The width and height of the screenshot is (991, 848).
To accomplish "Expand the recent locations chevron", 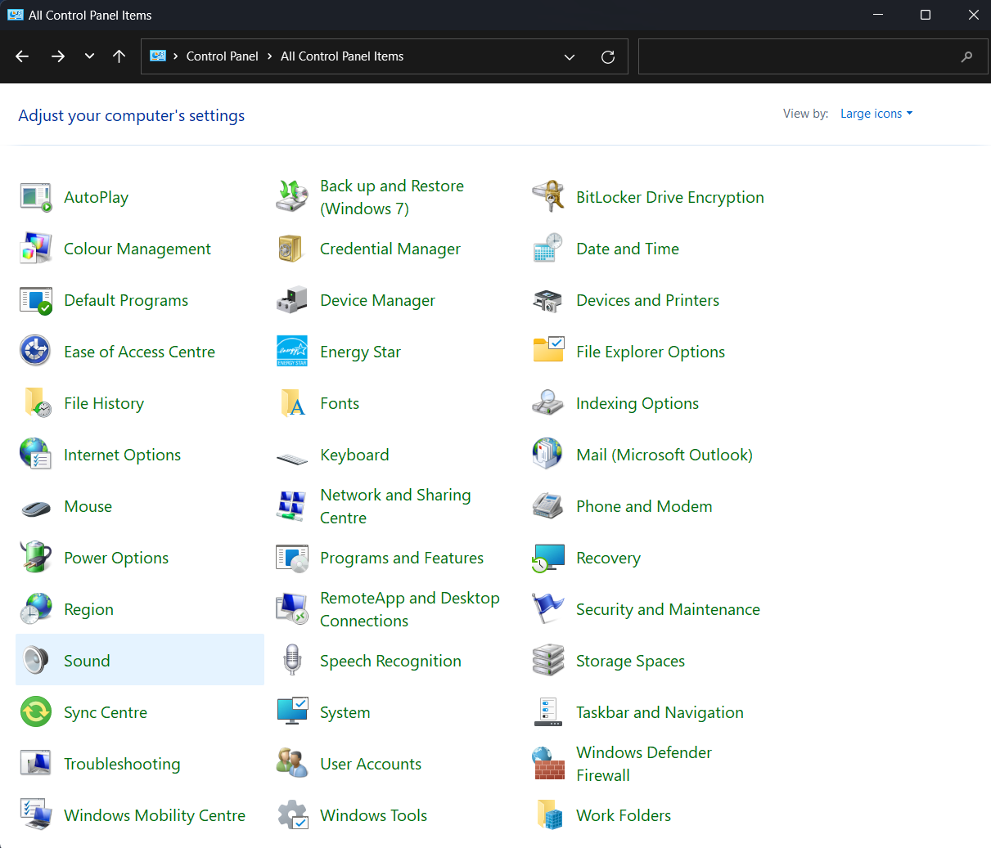I will [x=89, y=56].
